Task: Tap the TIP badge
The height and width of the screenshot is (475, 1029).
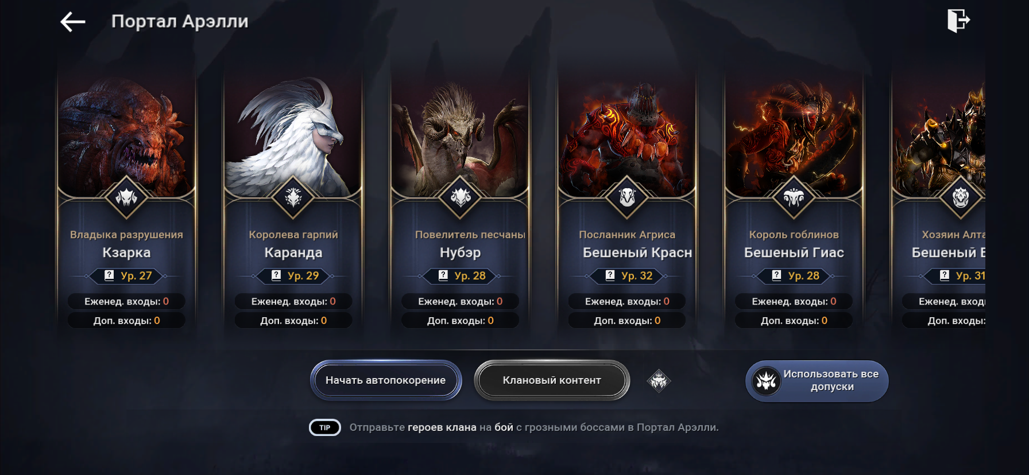Action: (325, 427)
